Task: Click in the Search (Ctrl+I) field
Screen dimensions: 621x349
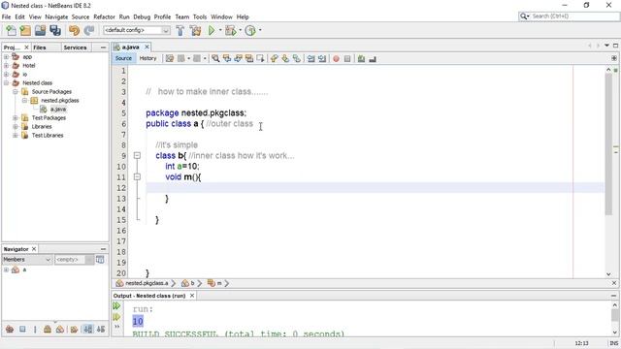Action: click(570, 16)
